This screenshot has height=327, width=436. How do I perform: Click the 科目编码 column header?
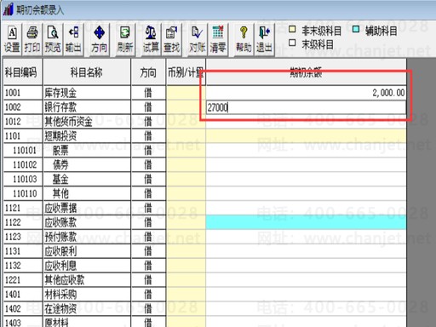pos(23,72)
